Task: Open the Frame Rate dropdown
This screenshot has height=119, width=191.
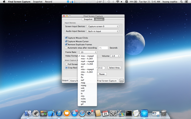Action: click(x=88, y=52)
